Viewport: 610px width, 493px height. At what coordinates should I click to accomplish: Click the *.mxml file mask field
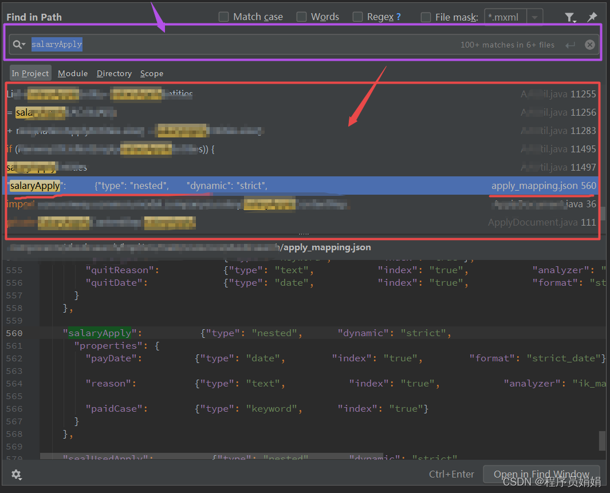(506, 17)
